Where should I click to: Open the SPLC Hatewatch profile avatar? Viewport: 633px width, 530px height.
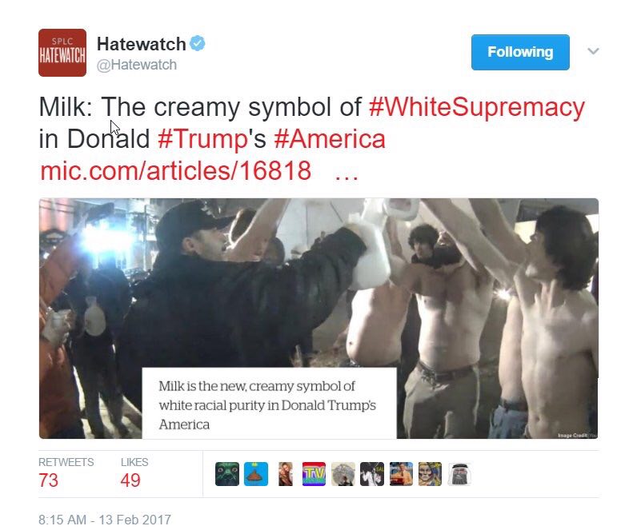pos(62,53)
